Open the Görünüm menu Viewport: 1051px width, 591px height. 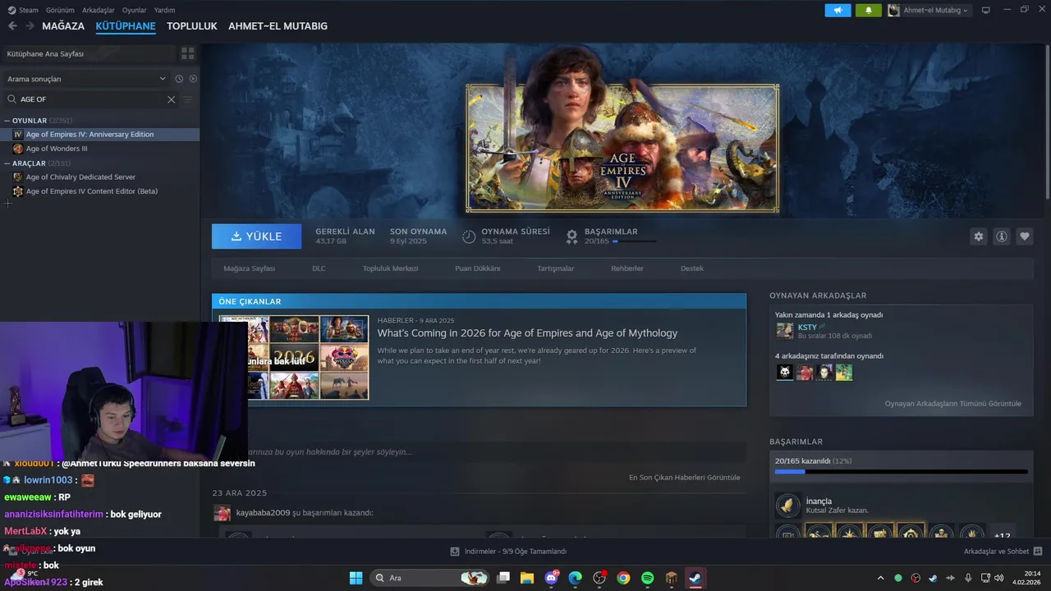(x=60, y=11)
